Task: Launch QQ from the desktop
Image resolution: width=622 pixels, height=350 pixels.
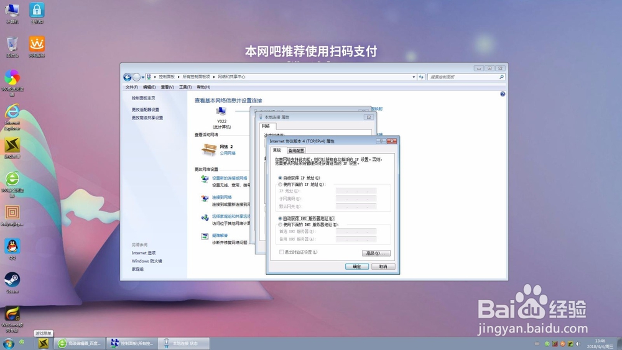Action: (12, 249)
